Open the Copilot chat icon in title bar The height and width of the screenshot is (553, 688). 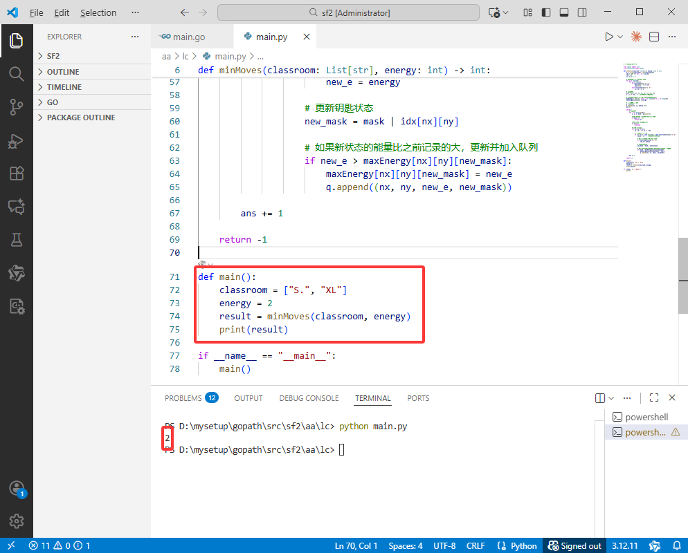click(x=494, y=12)
